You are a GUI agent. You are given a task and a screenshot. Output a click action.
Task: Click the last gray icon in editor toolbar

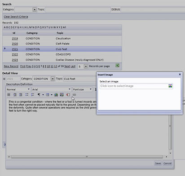pyautogui.click(x=74, y=95)
